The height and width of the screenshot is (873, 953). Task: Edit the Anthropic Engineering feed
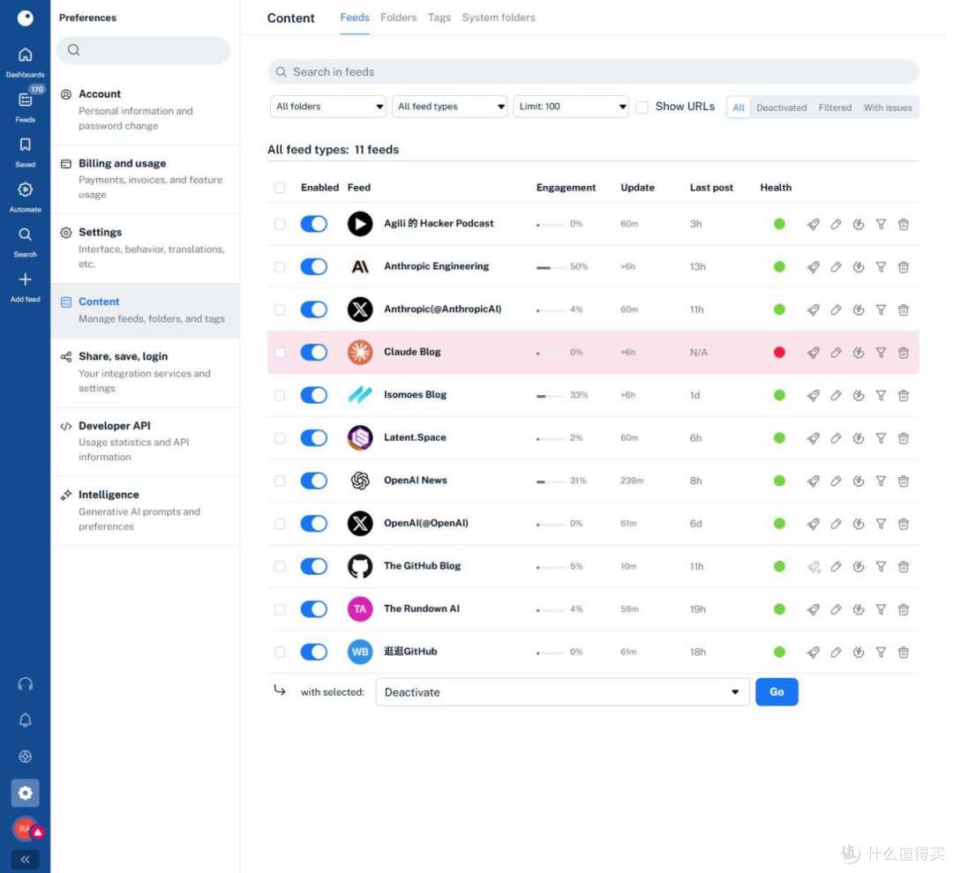(836, 266)
